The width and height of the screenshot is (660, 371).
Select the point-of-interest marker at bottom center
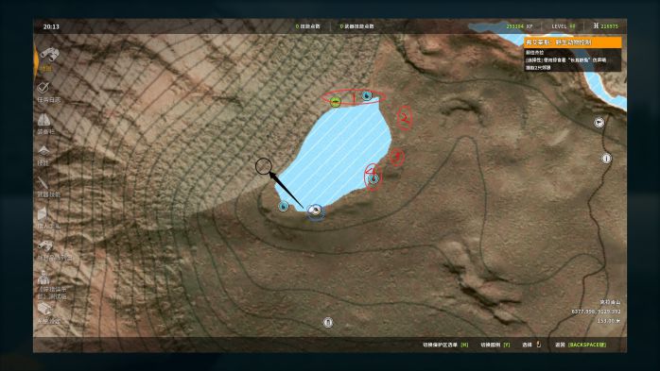[x=328, y=322]
